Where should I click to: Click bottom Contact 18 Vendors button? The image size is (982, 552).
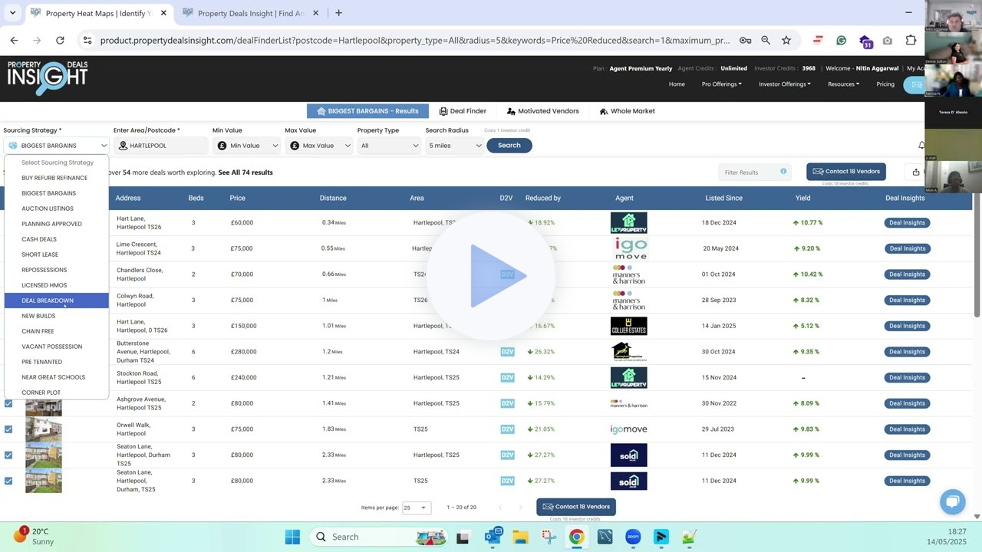point(576,507)
